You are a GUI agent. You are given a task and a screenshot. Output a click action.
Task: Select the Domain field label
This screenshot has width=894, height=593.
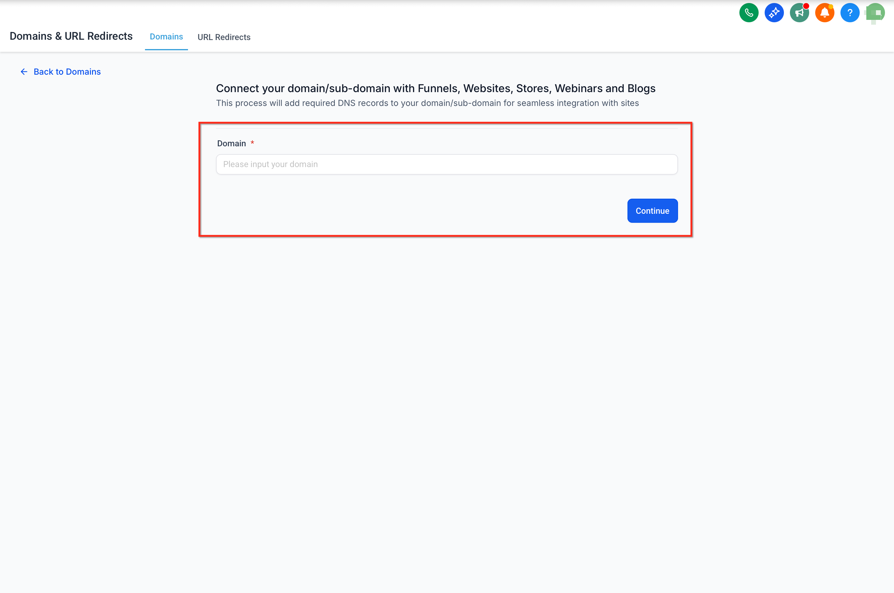(x=231, y=143)
